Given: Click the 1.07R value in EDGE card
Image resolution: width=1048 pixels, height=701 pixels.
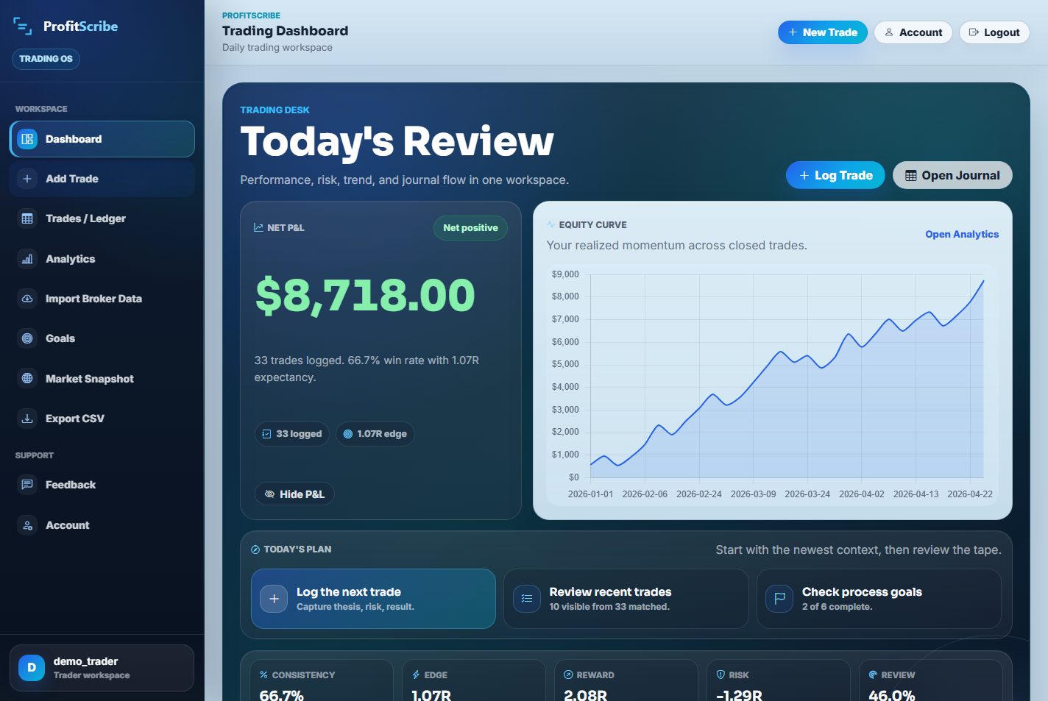Looking at the screenshot, I should [x=431, y=695].
